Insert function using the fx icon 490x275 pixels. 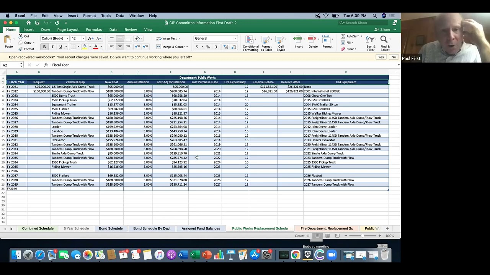point(46,65)
